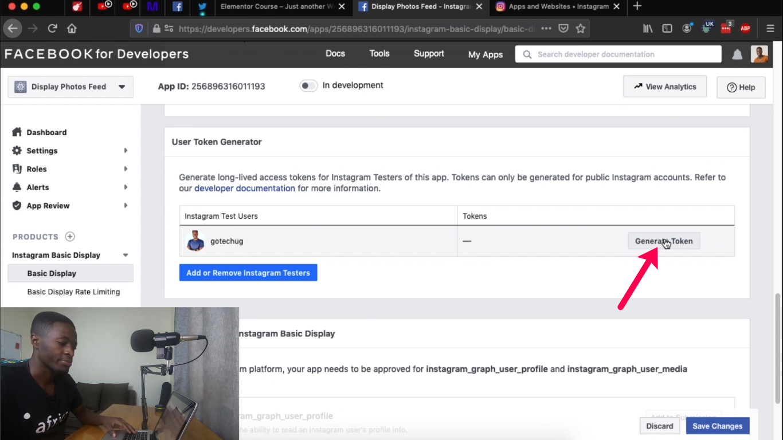Open the Display Photos Feed app selector
Viewport: 783px width, 440px height.
coord(71,87)
